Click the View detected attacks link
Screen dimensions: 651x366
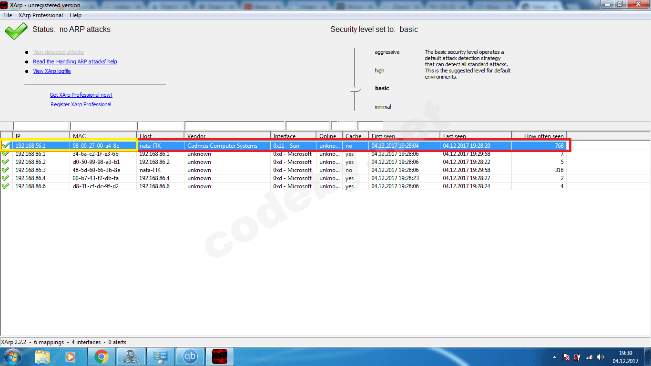(x=58, y=52)
